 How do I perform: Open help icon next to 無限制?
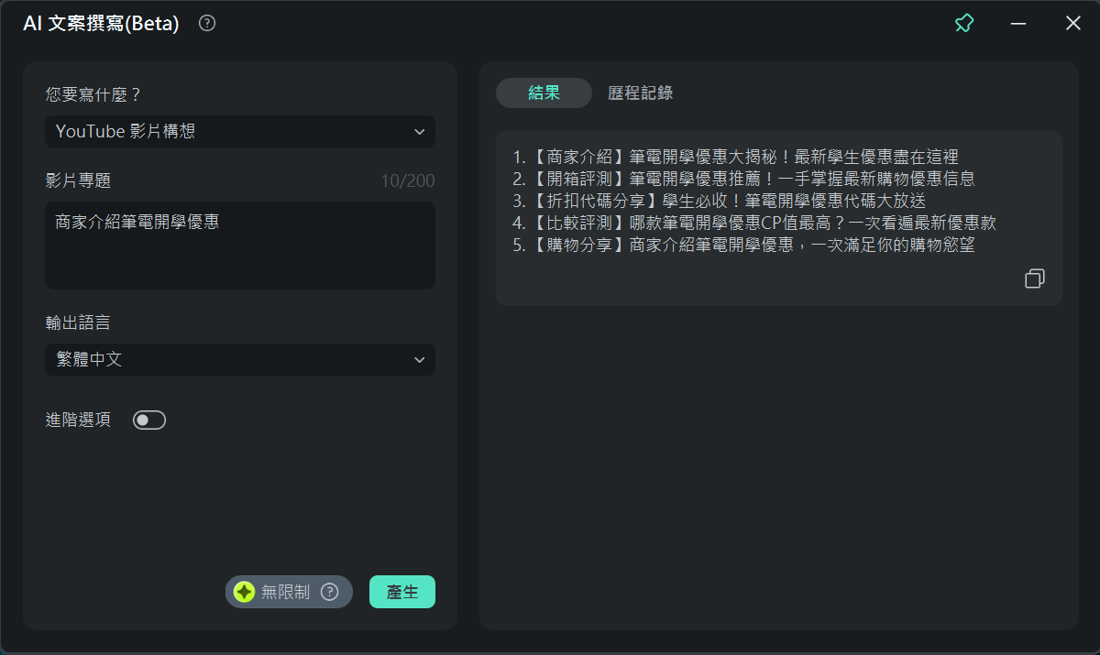tap(330, 592)
